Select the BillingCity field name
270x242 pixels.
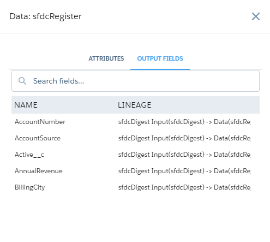point(29,187)
